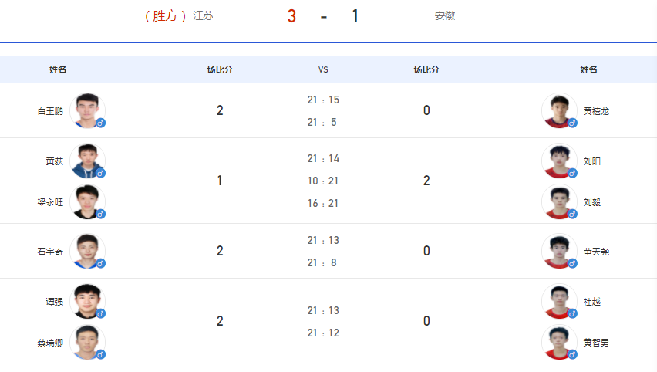This screenshot has height=372, width=657.
Task: Click the left 场比分 column header
Action: (x=220, y=69)
